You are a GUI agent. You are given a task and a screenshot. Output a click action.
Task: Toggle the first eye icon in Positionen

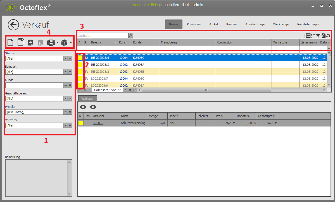point(83,107)
